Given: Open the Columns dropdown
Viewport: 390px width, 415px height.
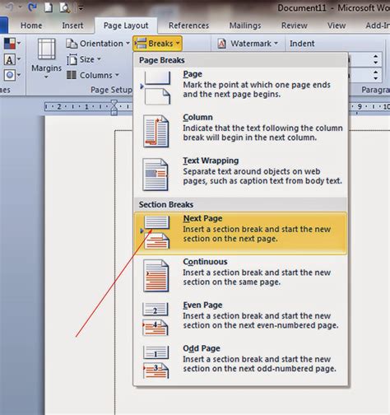Looking at the screenshot, I should tap(93, 75).
